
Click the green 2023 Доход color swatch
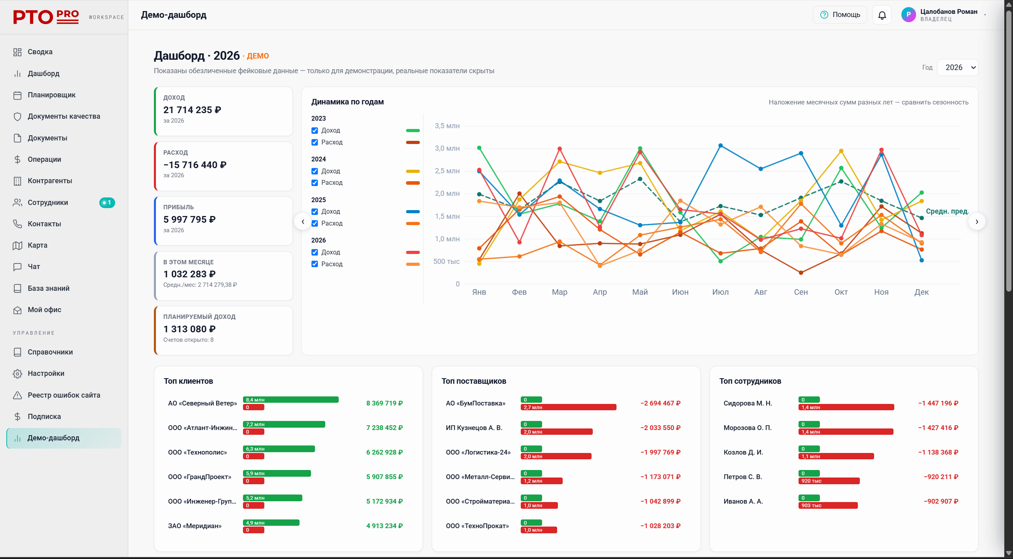(413, 131)
